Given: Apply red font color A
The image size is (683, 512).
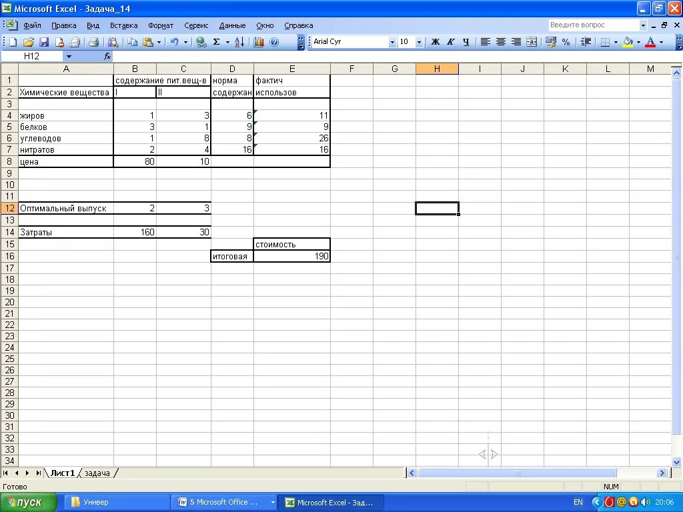Looking at the screenshot, I should [650, 42].
